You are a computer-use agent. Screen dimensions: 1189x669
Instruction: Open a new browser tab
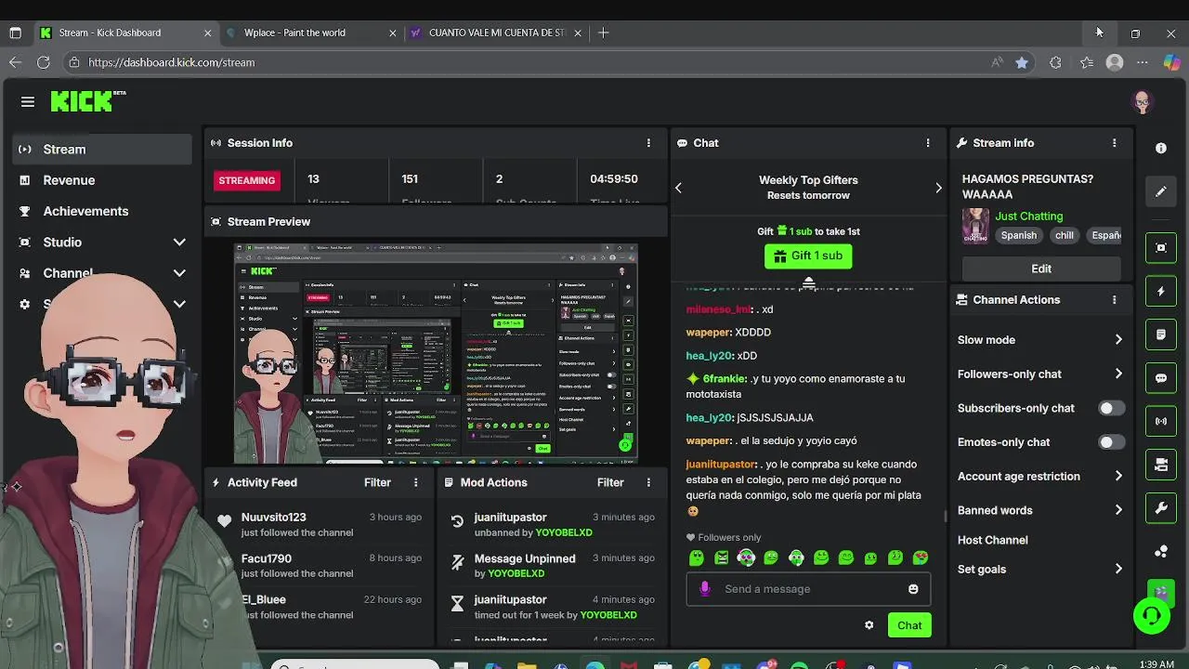click(604, 33)
